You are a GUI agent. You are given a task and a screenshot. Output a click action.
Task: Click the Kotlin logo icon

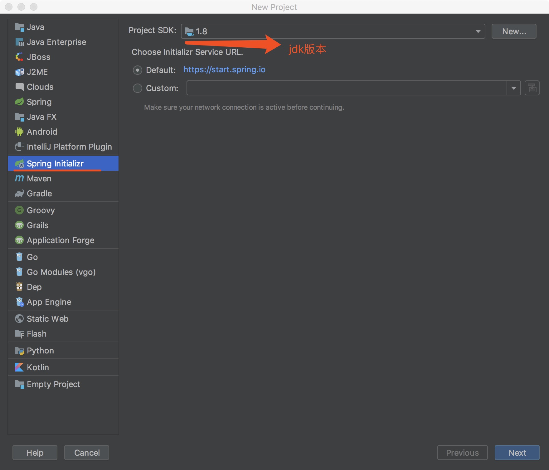click(x=19, y=367)
